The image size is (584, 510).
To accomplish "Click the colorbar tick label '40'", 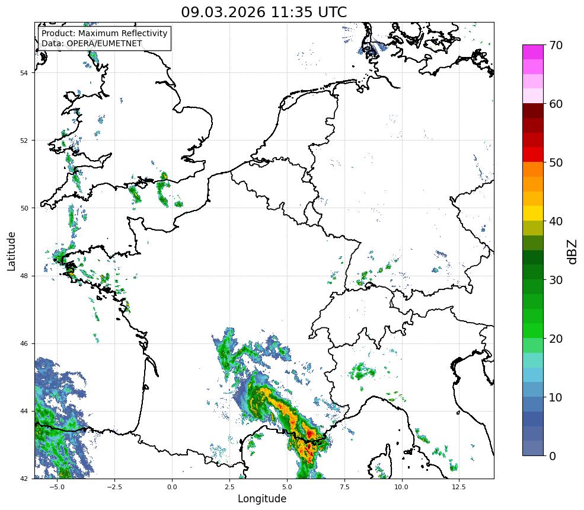I will 556,221.
